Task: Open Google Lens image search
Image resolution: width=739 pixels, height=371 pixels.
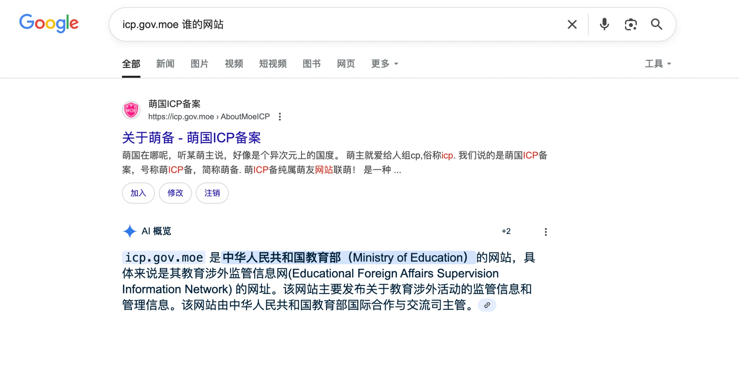Action: tap(630, 25)
